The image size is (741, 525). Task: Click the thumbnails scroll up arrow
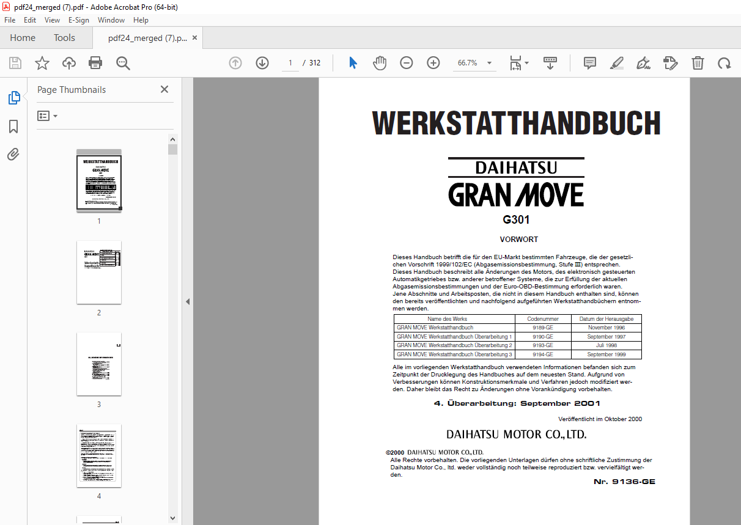click(x=172, y=139)
